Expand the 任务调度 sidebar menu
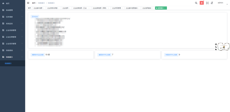Image resolution: width=230 pixels, height=112 pixels. [x=12, y=17]
